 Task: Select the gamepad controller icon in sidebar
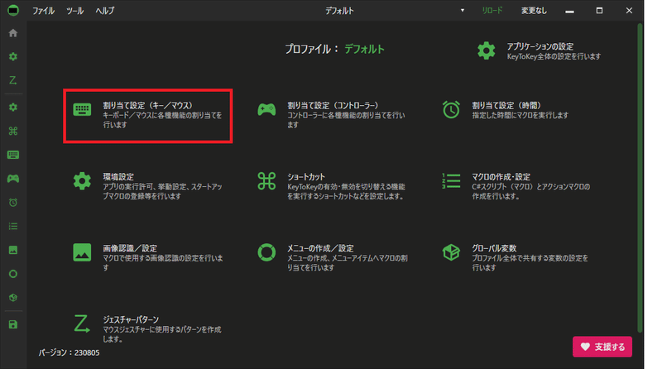pyautogui.click(x=13, y=179)
